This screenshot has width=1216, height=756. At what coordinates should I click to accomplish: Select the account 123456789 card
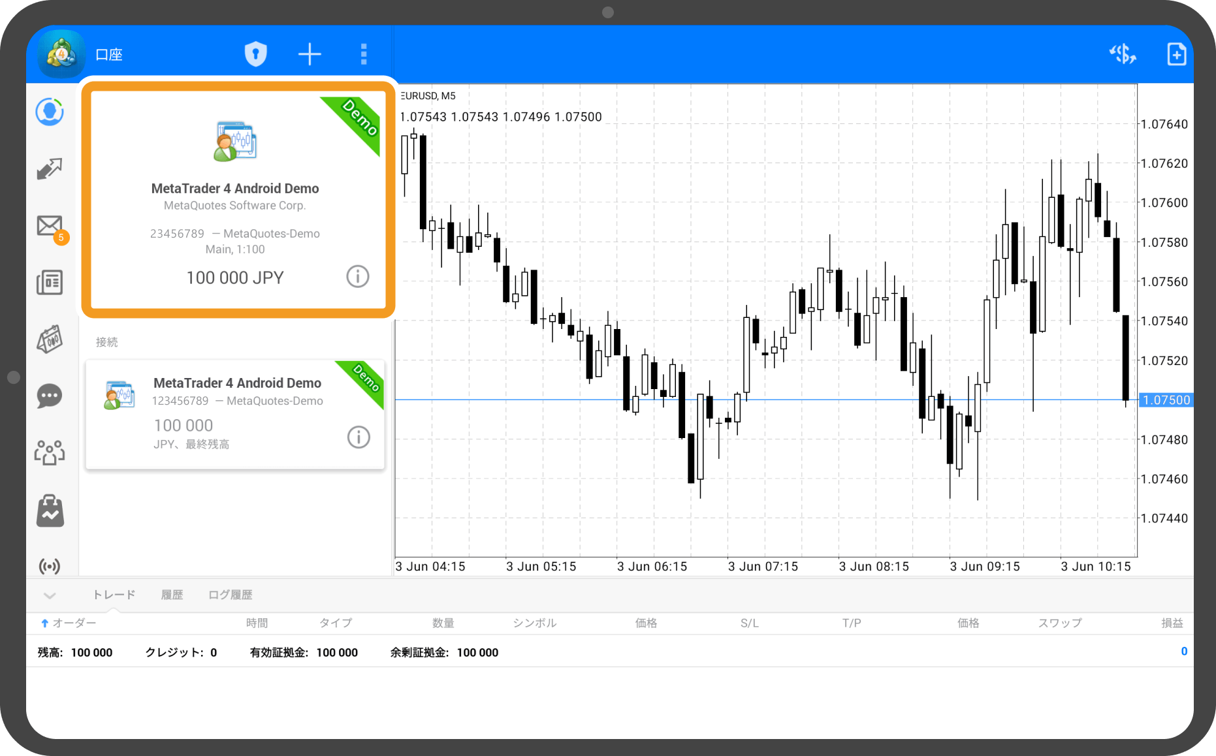222,414
